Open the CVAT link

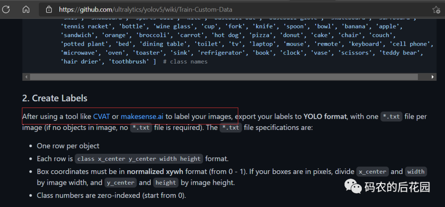[x=101, y=116]
